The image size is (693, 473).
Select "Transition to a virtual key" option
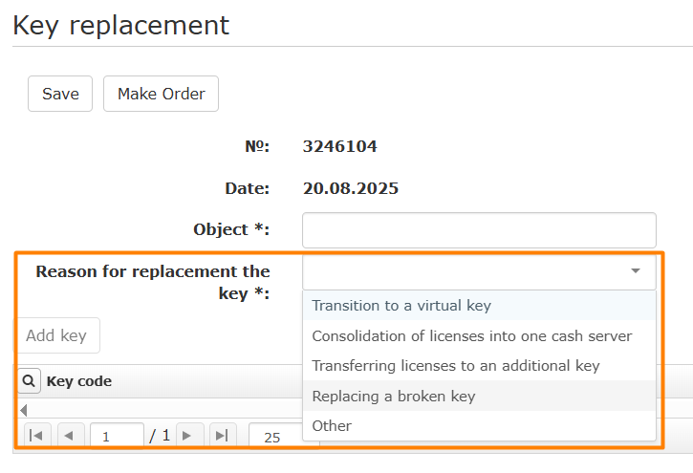coord(401,306)
